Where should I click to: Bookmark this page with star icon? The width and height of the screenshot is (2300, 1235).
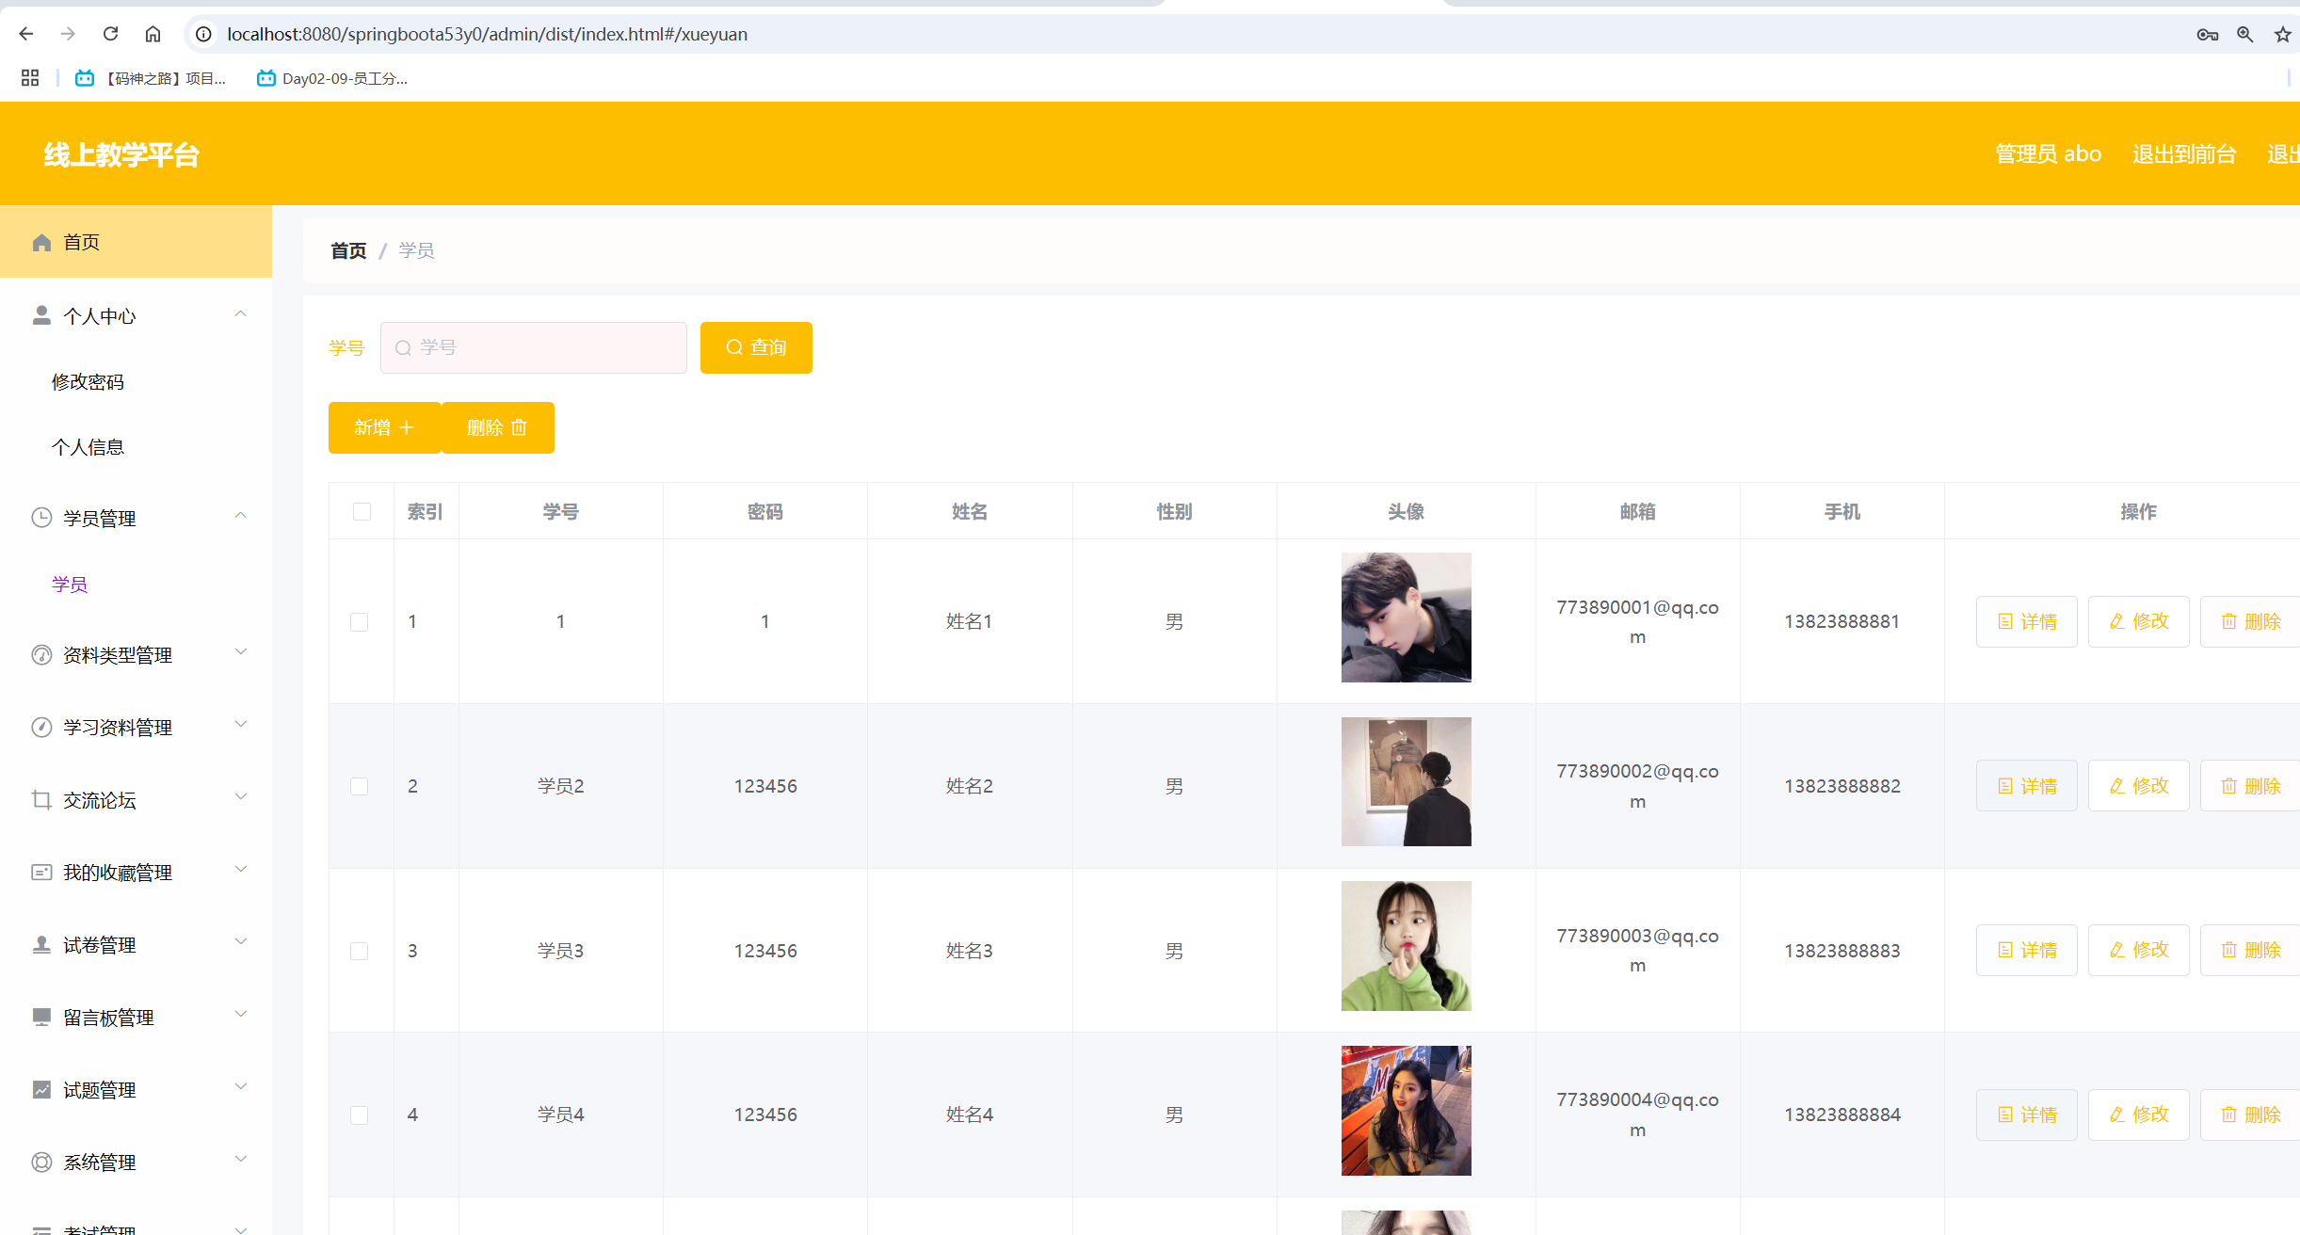point(2283,35)
